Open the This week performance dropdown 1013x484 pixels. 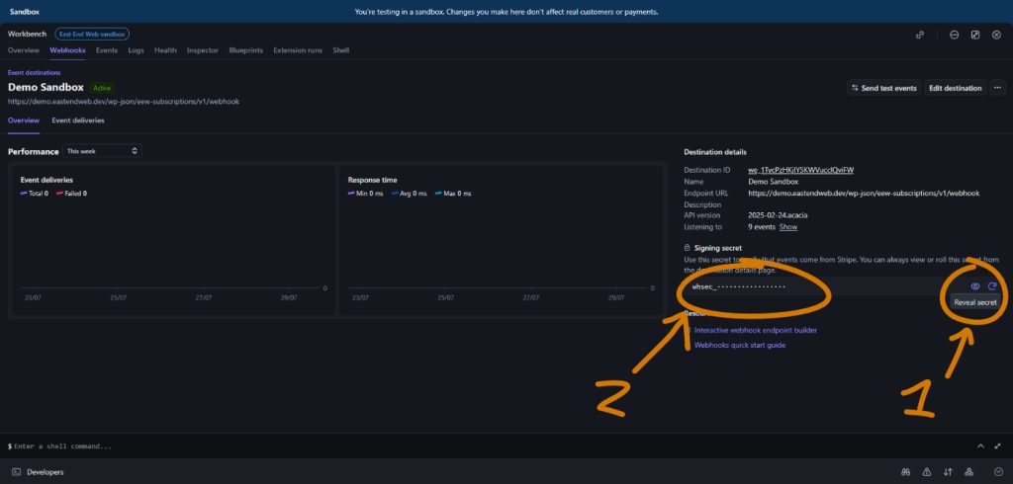[103, 151]
